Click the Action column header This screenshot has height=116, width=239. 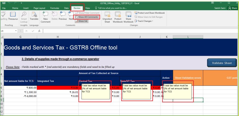pos(167,78)
